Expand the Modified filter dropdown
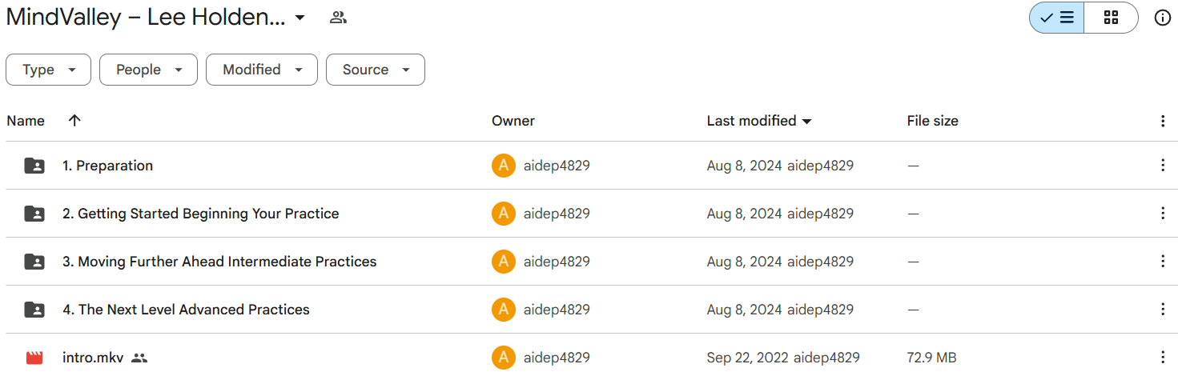1178x376 pixels. (262, 70)
